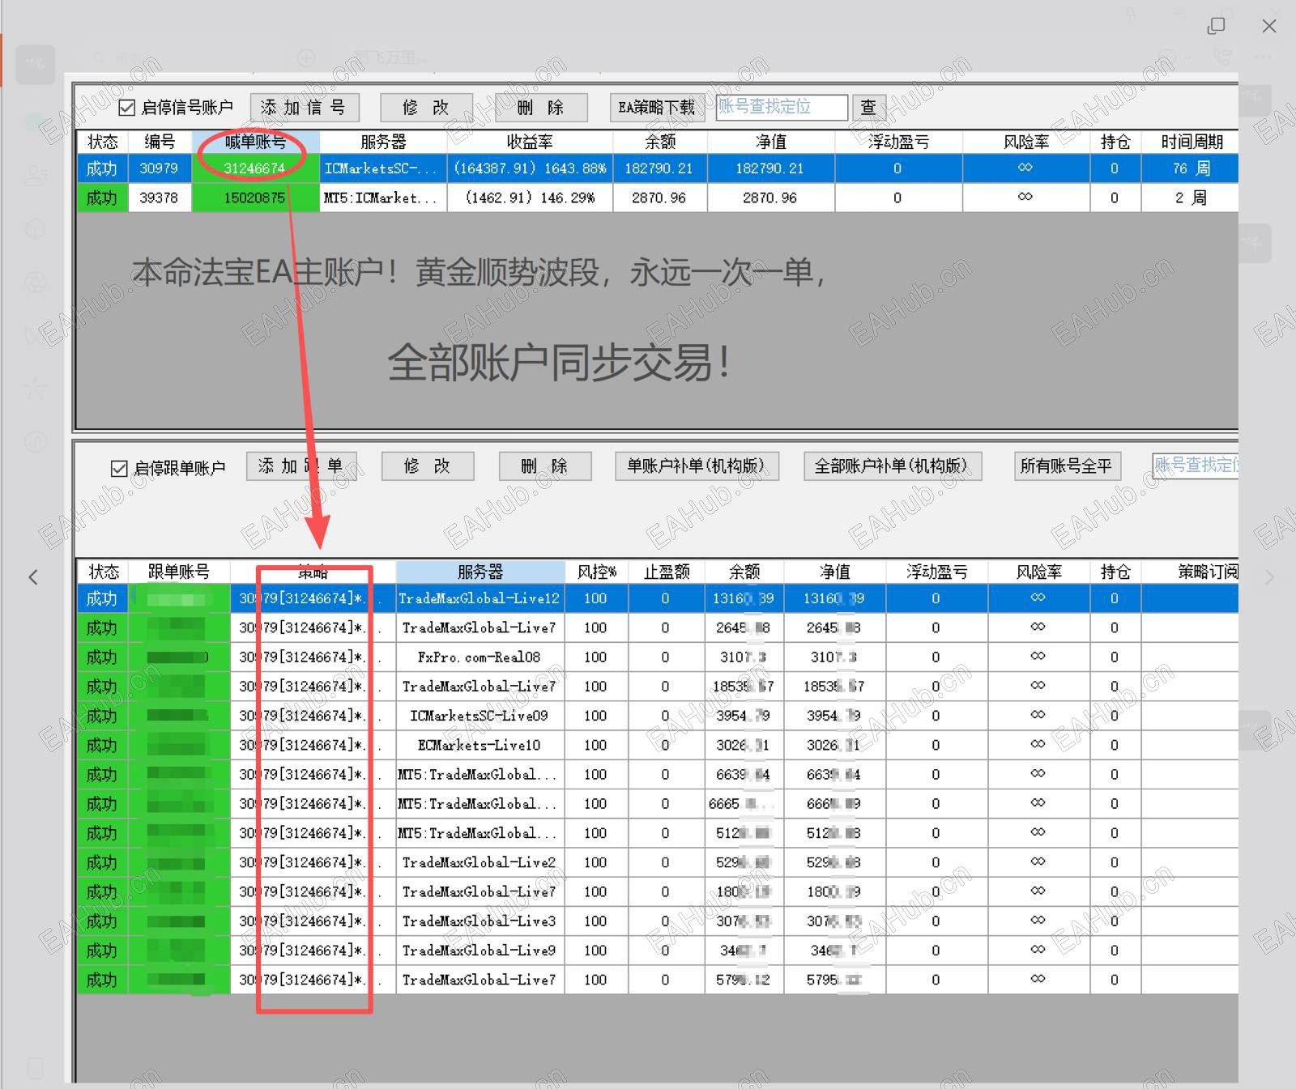
Task: Select follower row ICMarketsSC-Live09
Action: 657,716
